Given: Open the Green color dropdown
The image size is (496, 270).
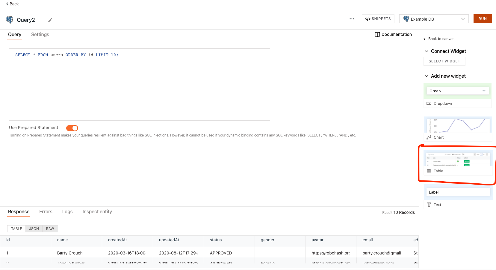Looking at the screenshot, I should tap(458, 91).
